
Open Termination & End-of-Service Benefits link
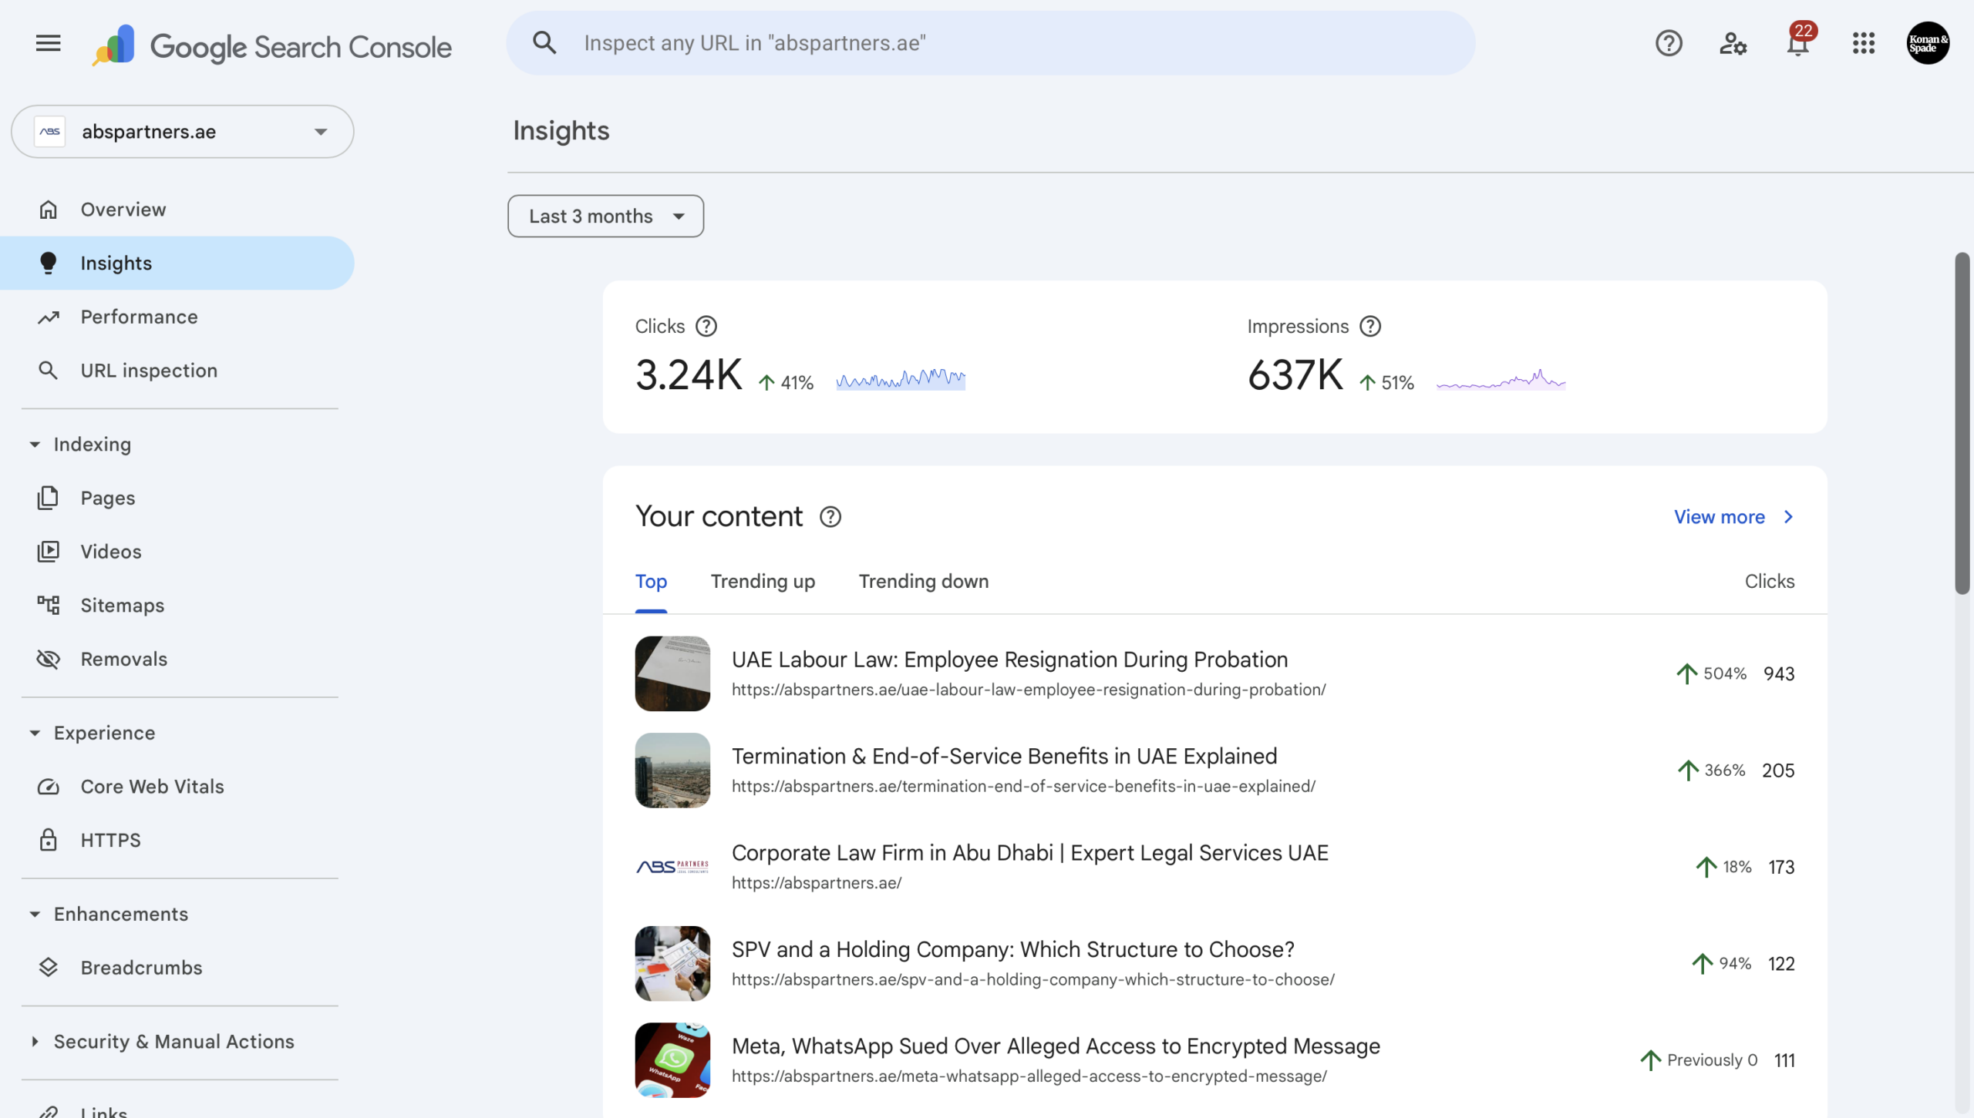coord(1004,757)
